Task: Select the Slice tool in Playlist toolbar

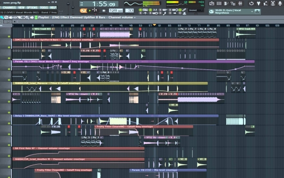Action: [19, 17]
